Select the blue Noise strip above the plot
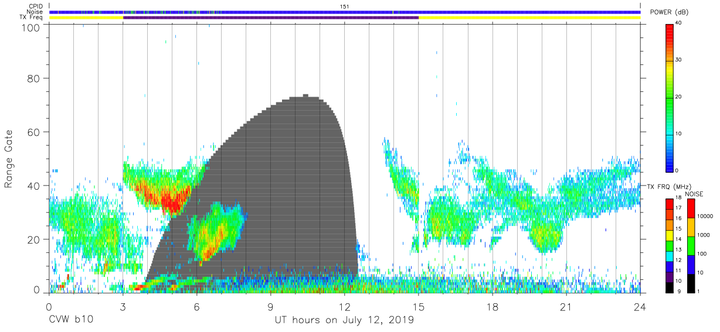Screen dimensions: 720x332 (345, 12)
